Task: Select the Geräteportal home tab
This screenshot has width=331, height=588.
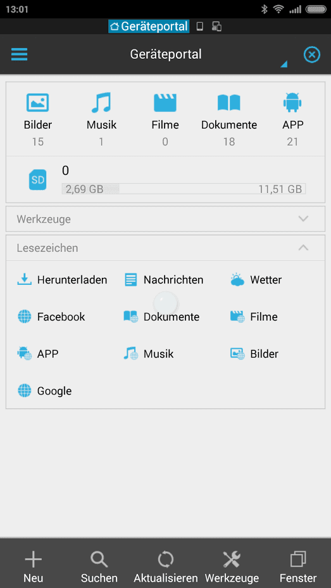Action: (x=149, y=26)
